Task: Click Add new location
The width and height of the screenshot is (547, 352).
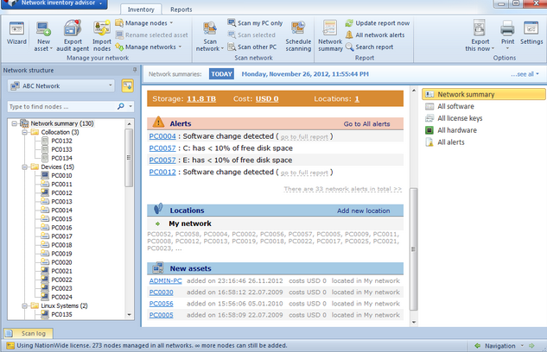Action: coord(363,211)
